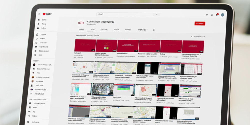Open Videomanuál 19 korekce tachometru thumbnail
Image resolution: width=250 pixels, height=125 pixels.
pos(122,112)
